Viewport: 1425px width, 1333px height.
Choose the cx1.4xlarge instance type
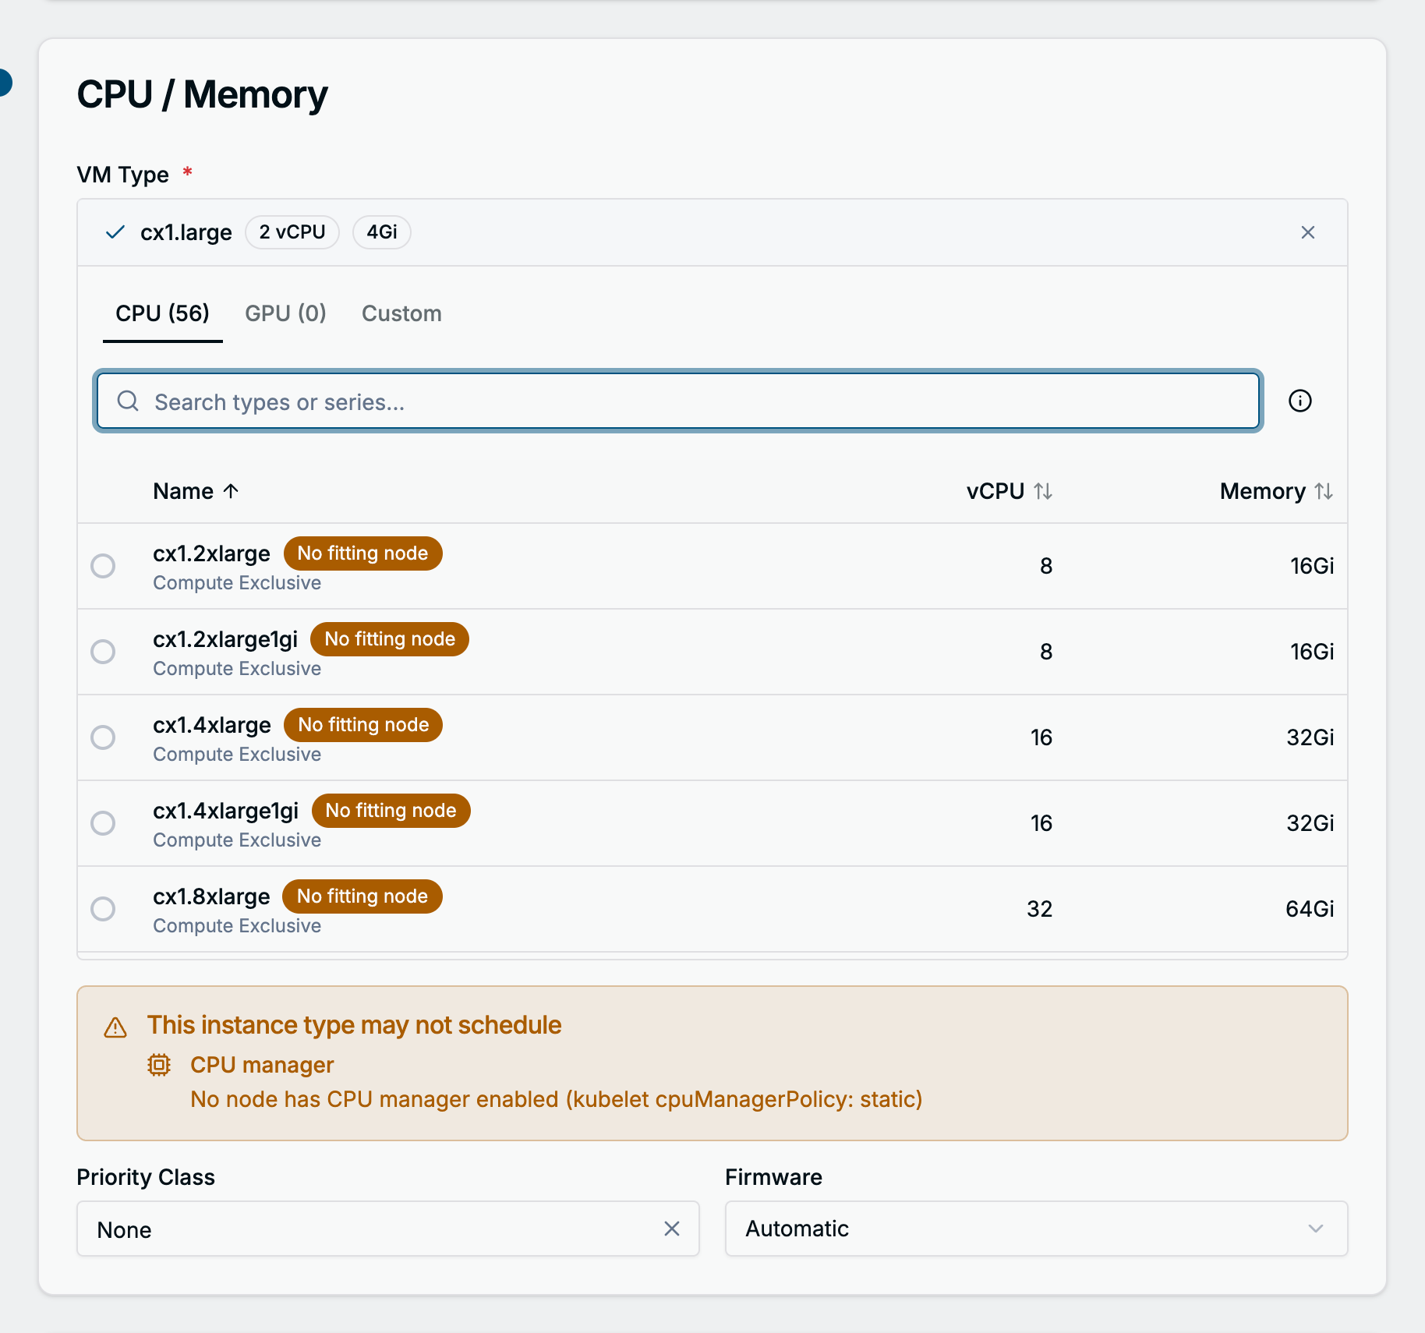point(103,737)
